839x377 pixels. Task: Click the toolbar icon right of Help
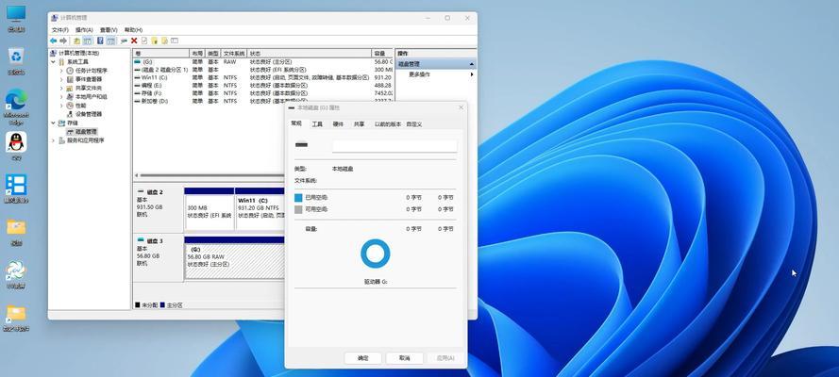pyautogui.click(x=110, y=41)
